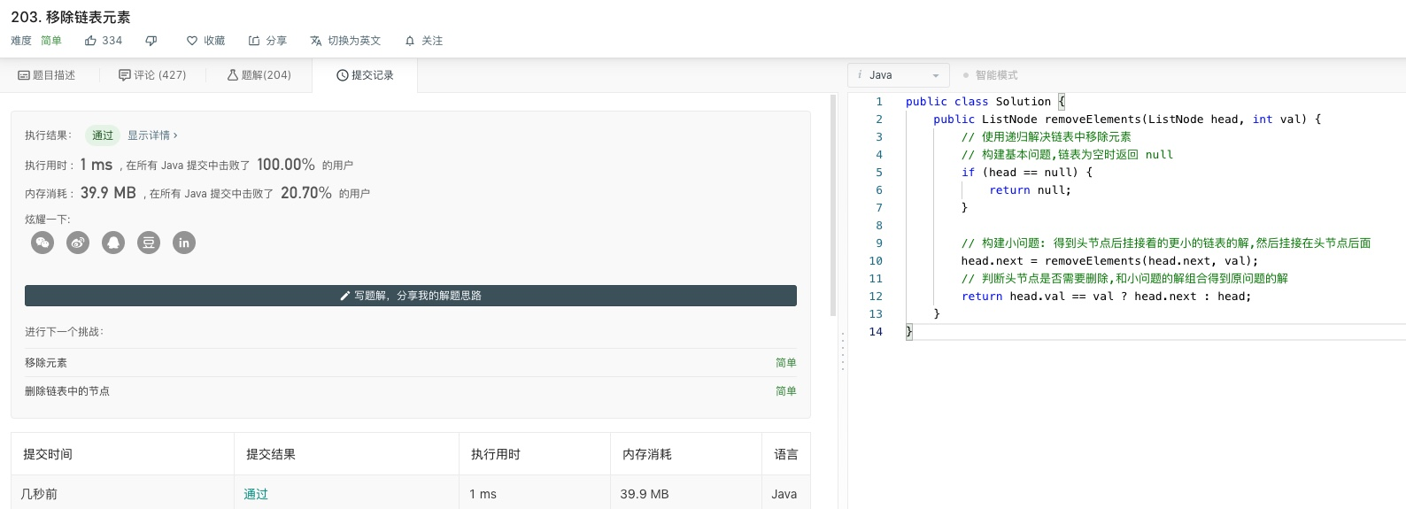Click the 39.9 MB table cell

645,494
